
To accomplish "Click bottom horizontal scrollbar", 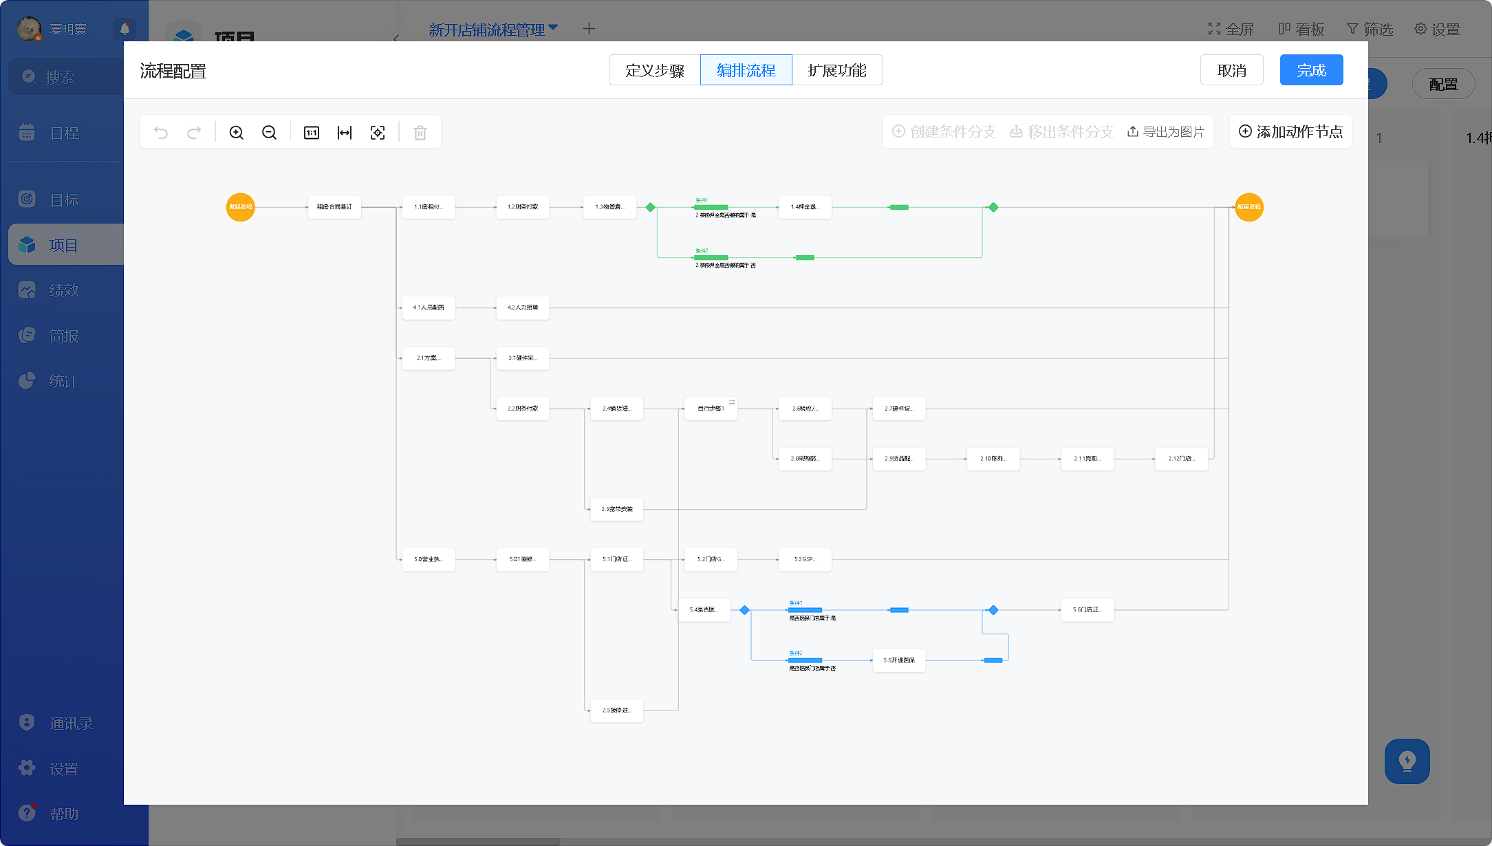I will 478,841.
